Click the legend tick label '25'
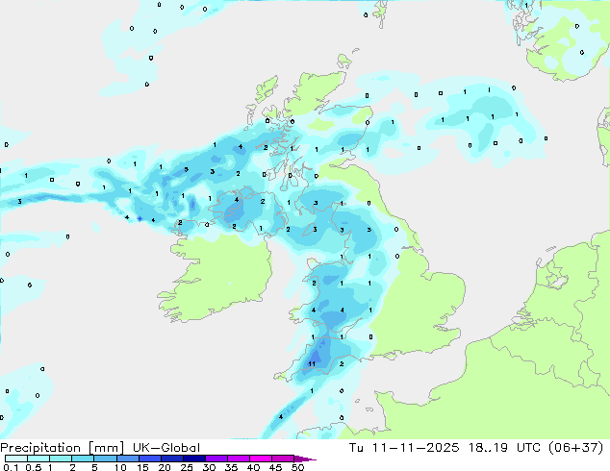 187,467
